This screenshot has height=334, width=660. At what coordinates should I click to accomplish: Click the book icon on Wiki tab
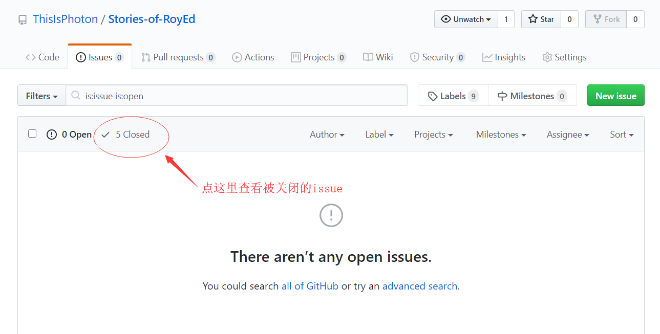368,57
